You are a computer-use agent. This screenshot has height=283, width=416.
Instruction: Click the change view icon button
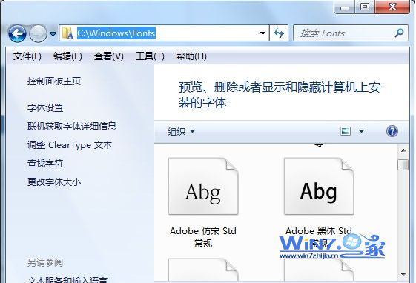(346, 131)
